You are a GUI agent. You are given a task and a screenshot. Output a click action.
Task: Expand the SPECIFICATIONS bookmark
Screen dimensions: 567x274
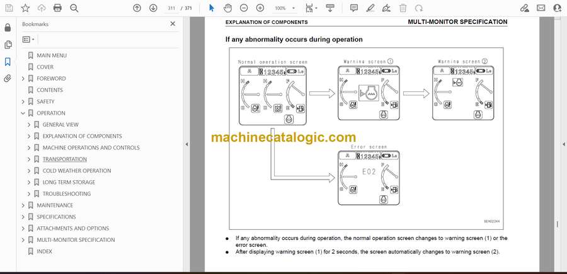[23, 217]
